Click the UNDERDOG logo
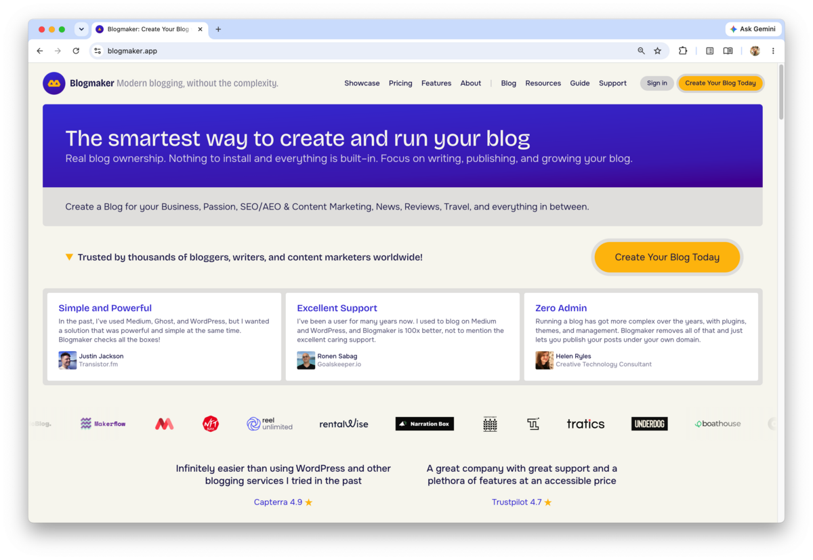Viewport: 813px width, 560px height. tap(649, 424)
